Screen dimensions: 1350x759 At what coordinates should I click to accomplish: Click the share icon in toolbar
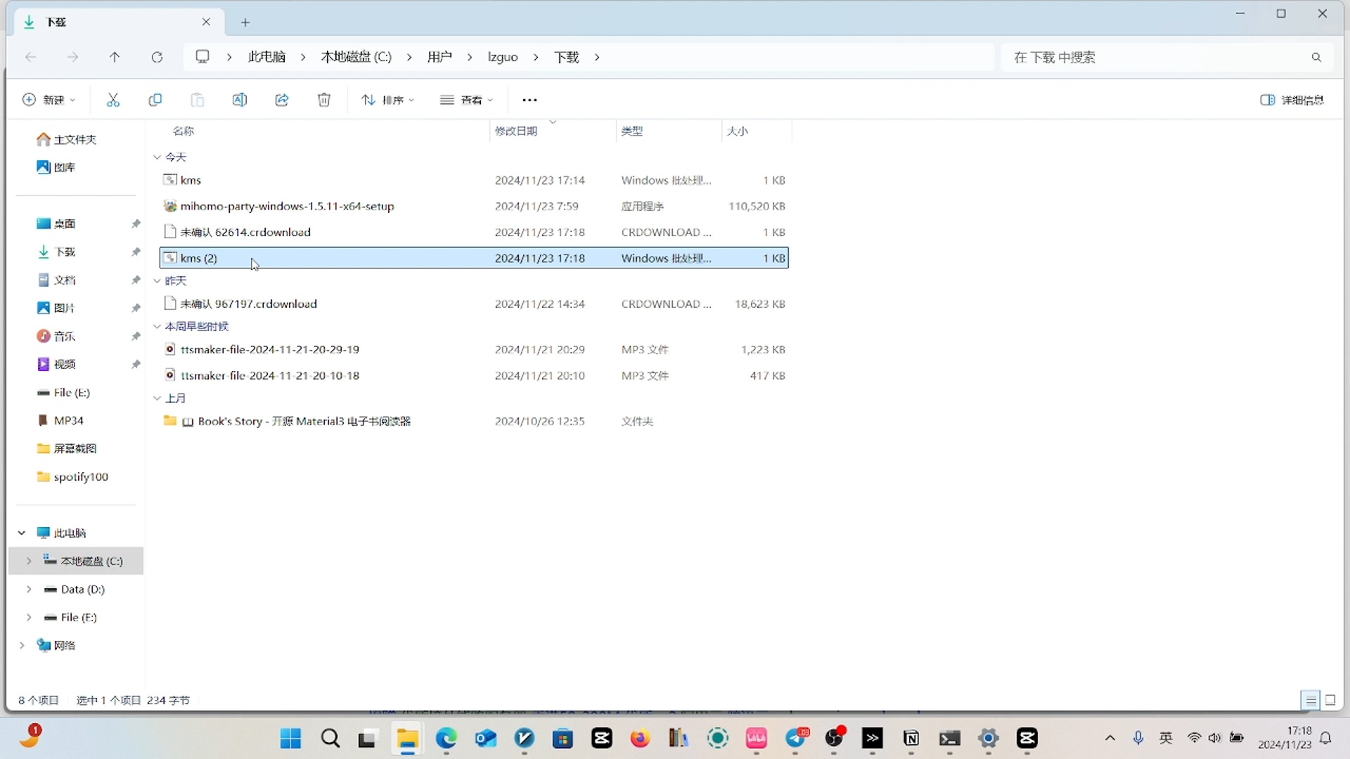click(x=283, y=99)
